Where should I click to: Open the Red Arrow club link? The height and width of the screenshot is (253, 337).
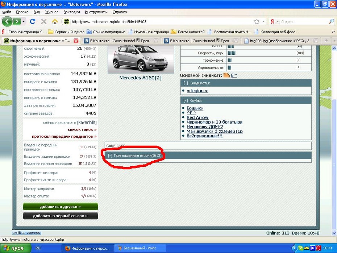pyautogui.click(x=197, y=117)
